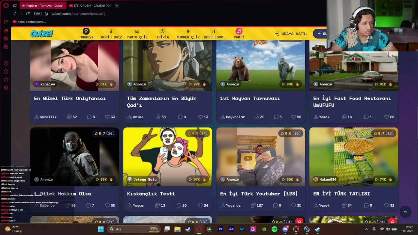This screenshot has width=418, height=235.
Task: Open the Kanal kontrol paneli bookmark
Action: 29,22
